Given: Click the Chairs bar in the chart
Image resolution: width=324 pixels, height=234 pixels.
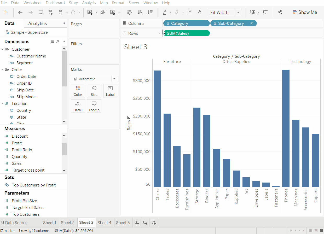Looking at the screenshot, I should 157,128.
